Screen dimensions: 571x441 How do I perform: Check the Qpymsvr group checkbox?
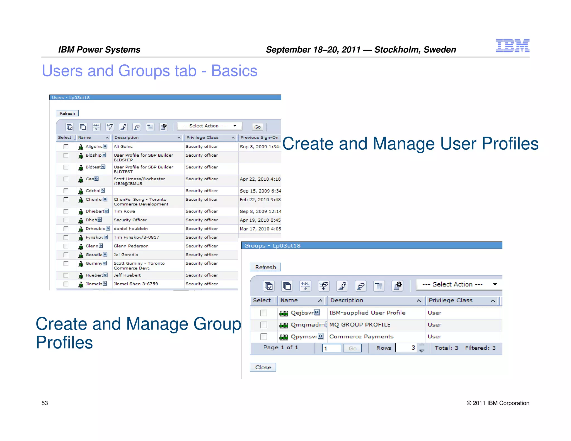tap(264, 337)
